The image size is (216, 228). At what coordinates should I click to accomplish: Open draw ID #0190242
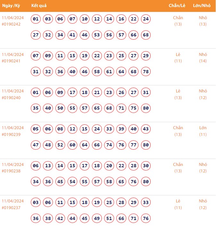point(11,24)
